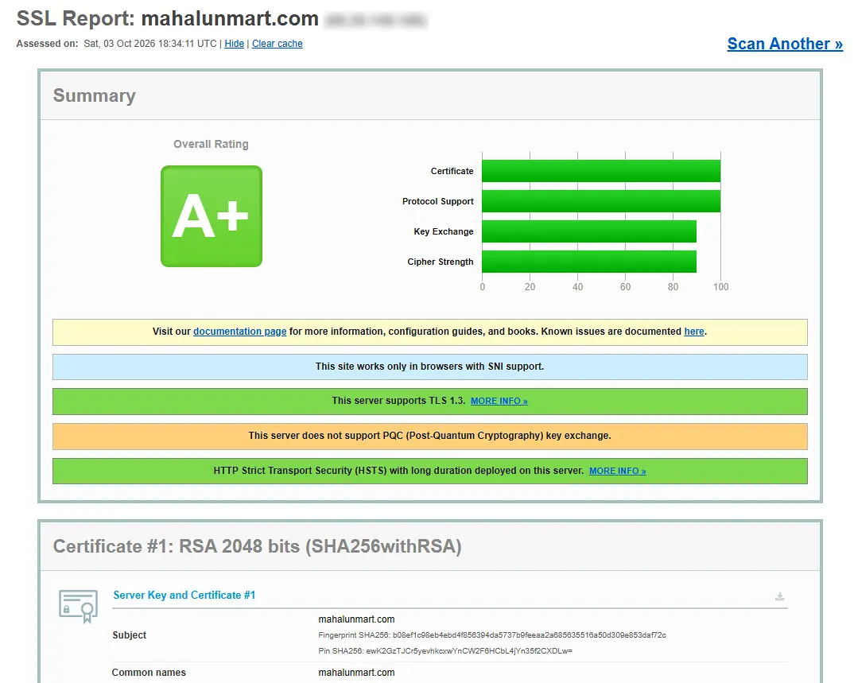
Task: Click the Cipher Strength chart label
Action: click(x=441, y=262)
